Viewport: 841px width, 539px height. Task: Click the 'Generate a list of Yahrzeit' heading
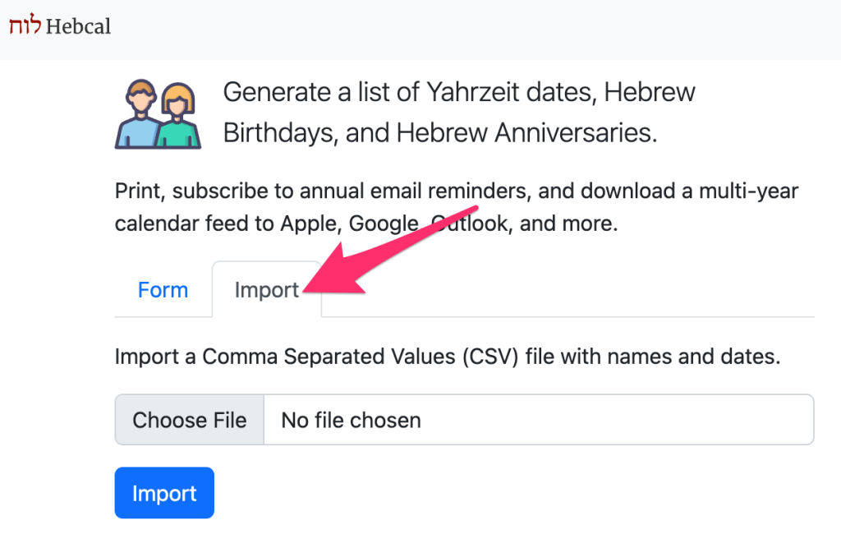pyautogui.click(x=458, y=92)
